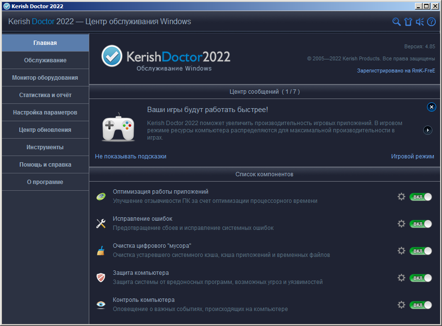Open the Инструменты section
The image size is (442, 326).
pos(45,147)
